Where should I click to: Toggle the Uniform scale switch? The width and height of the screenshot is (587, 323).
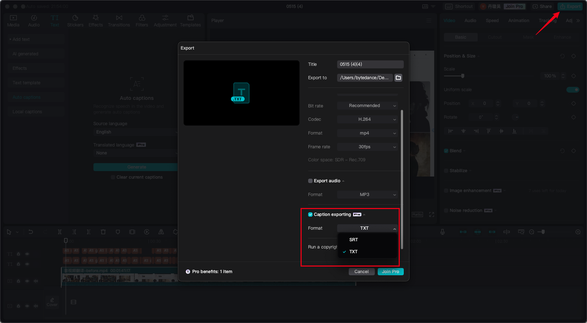point(573,90)
